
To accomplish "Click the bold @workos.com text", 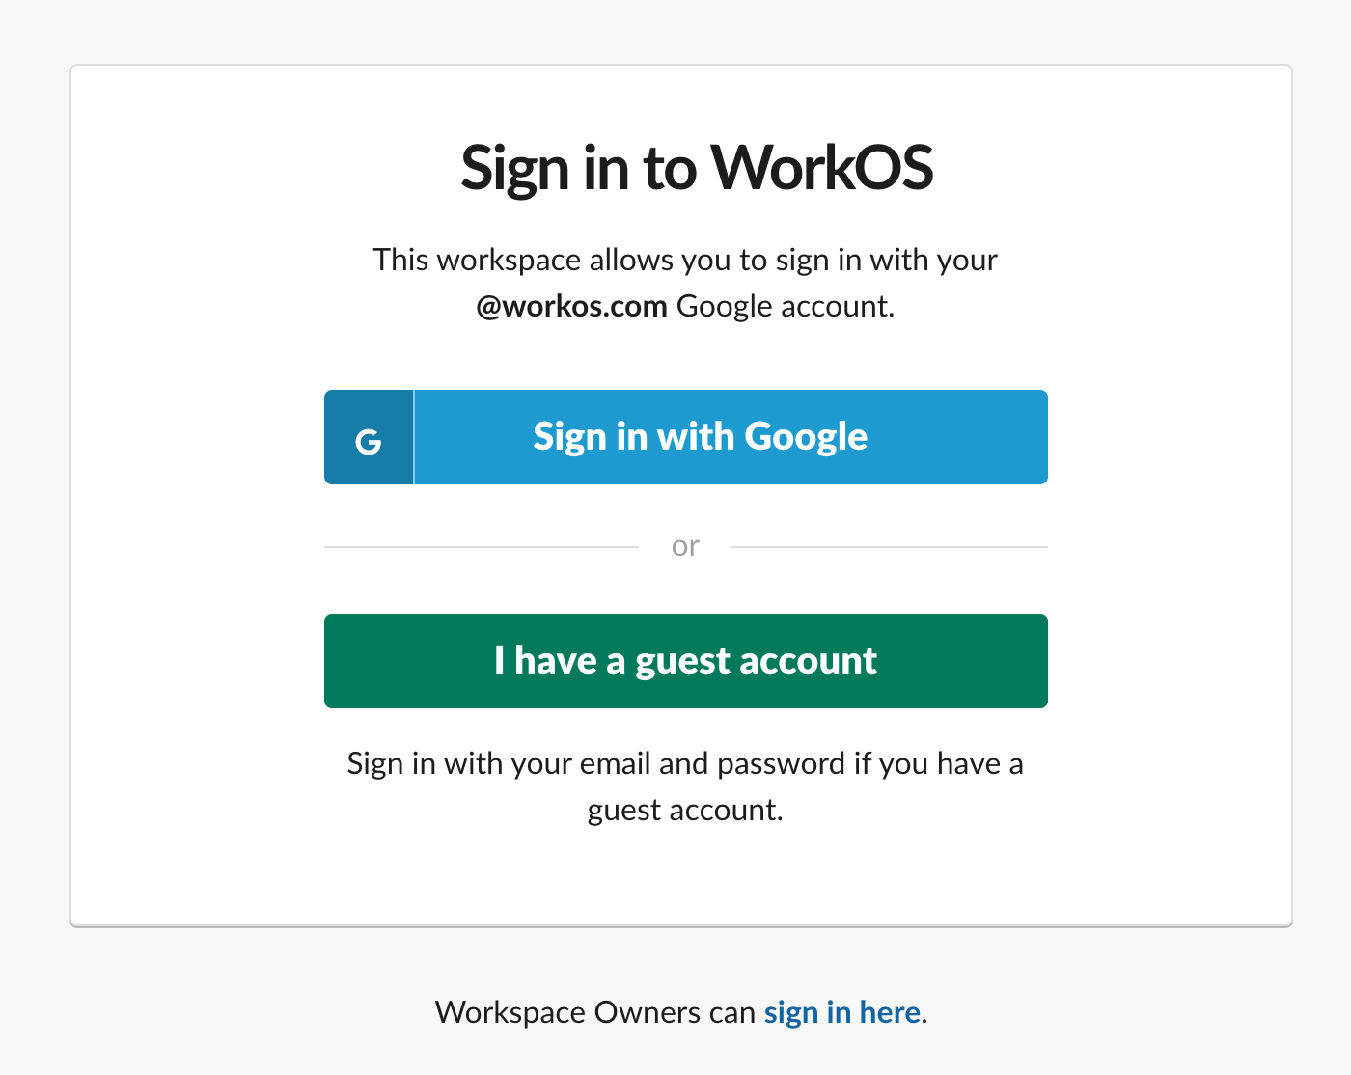I will click(x=574, y=305).
